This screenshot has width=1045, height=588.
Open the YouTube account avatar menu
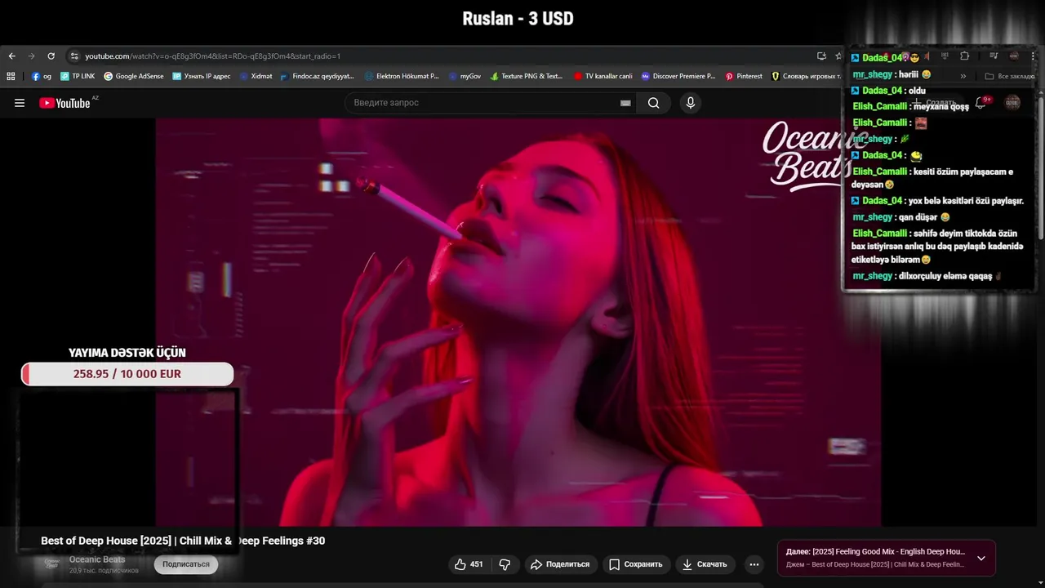tap(1012, 102)
